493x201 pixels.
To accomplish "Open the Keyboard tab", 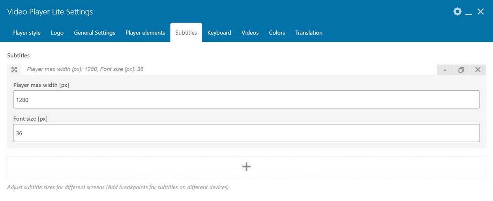I will click(219, 33).
